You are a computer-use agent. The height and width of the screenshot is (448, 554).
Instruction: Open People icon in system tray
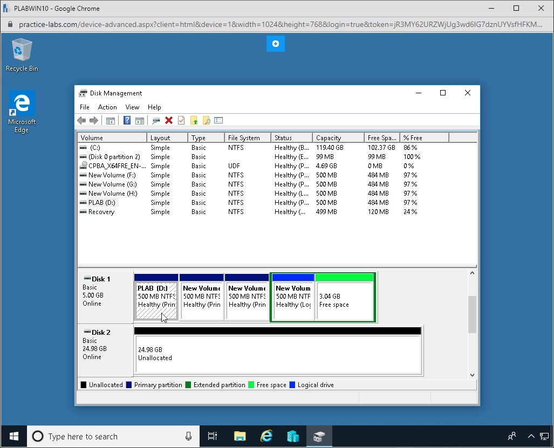click(512, 437)
